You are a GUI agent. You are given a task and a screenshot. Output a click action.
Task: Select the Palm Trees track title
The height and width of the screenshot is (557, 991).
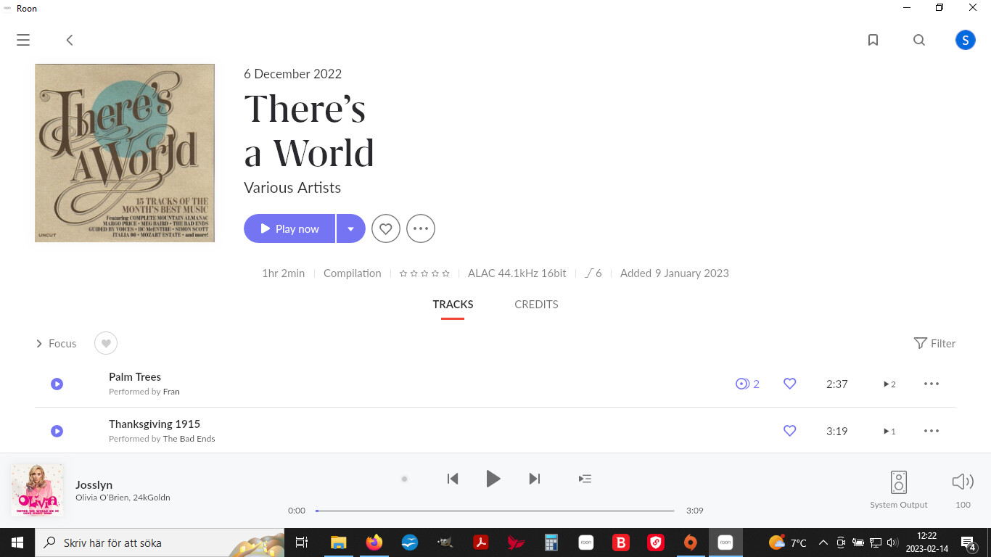[135, 376]
